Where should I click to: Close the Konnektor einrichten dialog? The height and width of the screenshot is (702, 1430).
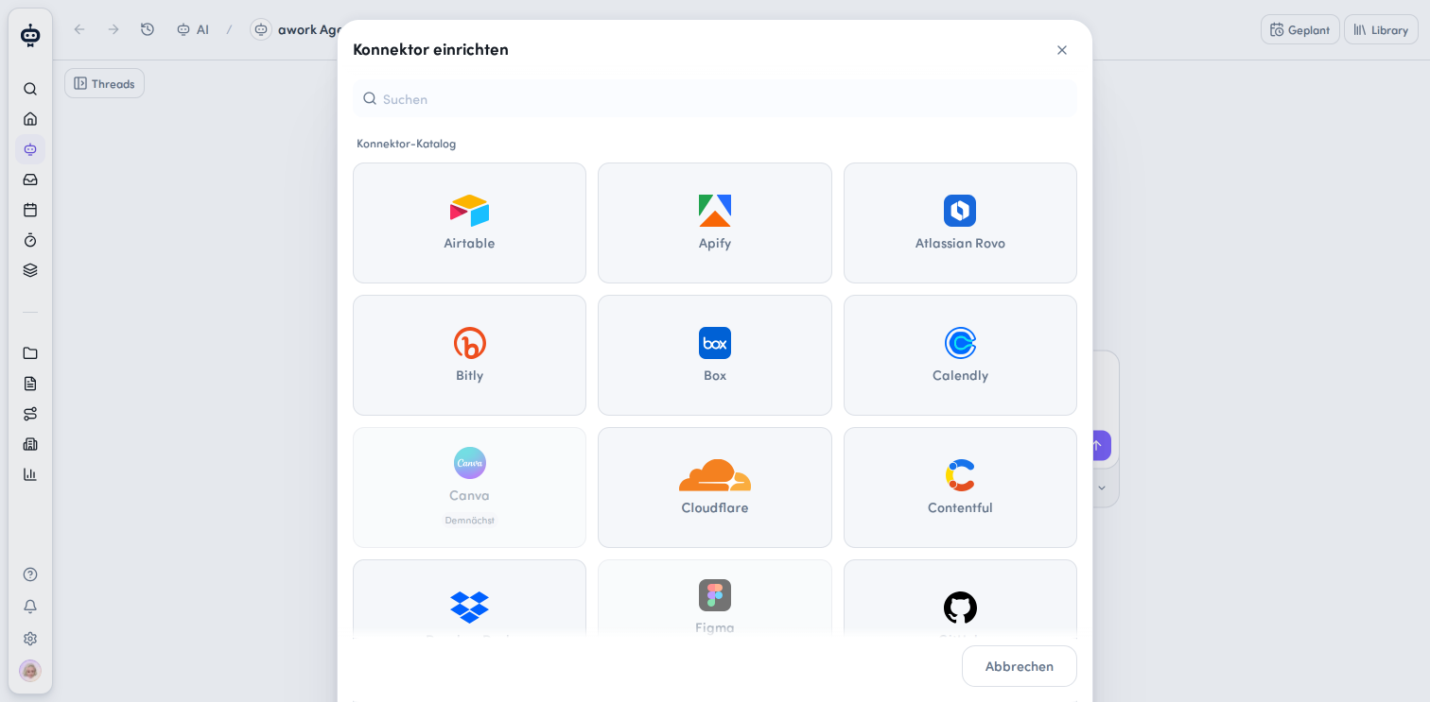(1062, 50)
